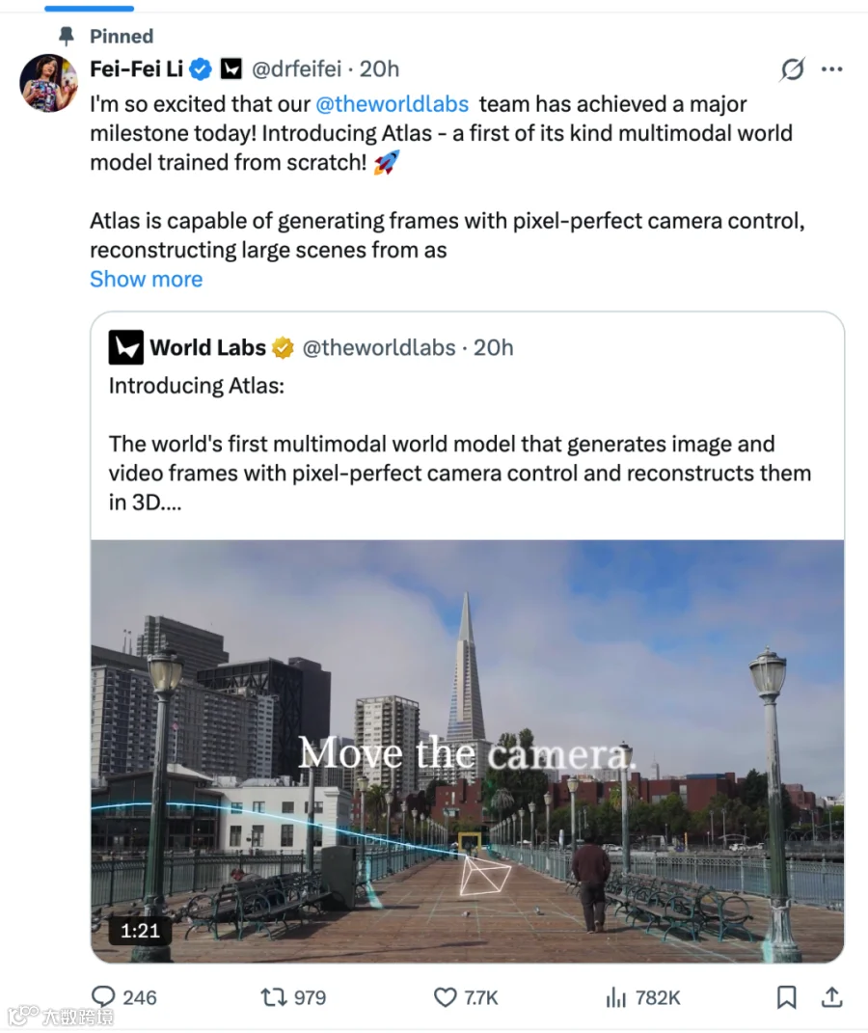Click the World Labs affiliation badge
This screenshot has height=1033, width=868.
[231, 68]
